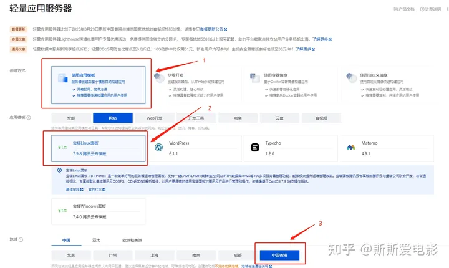Screen dimensions: 449x268
Task: Click the BT logo of 宝塔Linux面板
Action: 62,148
